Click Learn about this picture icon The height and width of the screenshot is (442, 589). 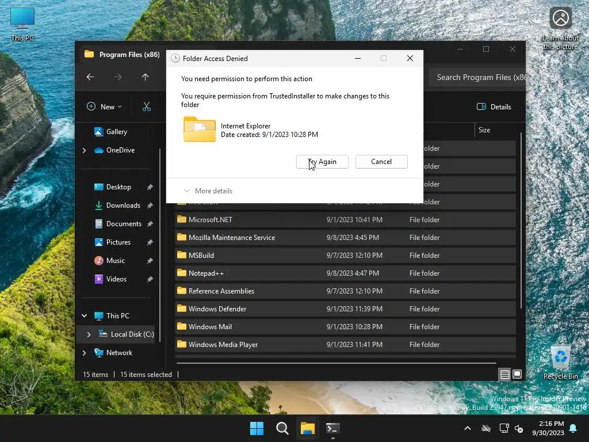(x=560, y=29)
